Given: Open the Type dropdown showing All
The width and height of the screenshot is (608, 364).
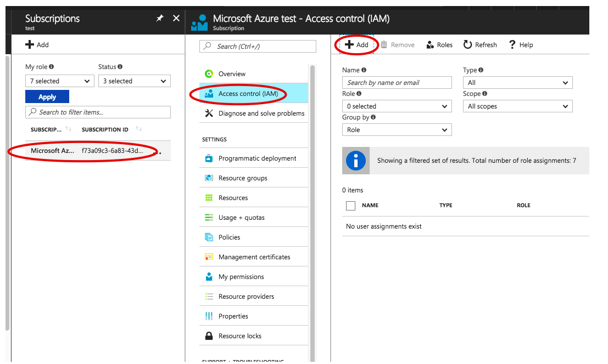Looking at the screenshot, I should point(518,82).
